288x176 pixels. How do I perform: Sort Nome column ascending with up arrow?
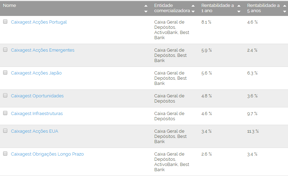[146, 6]
